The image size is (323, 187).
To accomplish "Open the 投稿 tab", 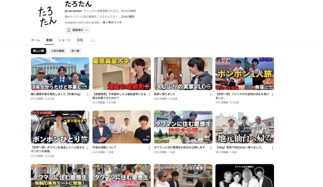I will click(x=80, y=40).
